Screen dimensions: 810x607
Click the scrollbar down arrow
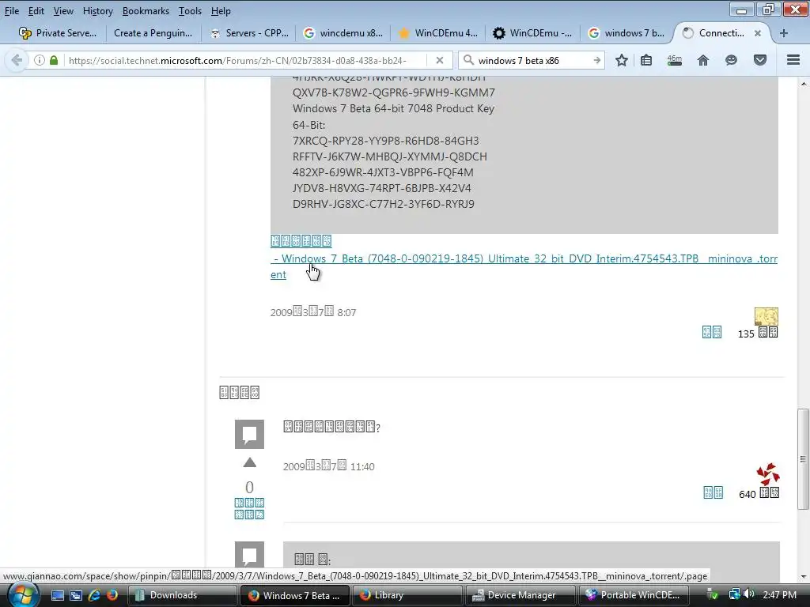(x=803, y=576)
